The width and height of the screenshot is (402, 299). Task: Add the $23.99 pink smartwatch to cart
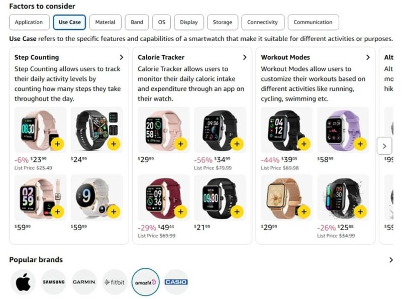point(58,144)
